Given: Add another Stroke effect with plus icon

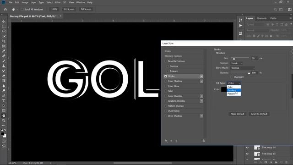Looking at the screenshot, I should (x=201, y=76).
